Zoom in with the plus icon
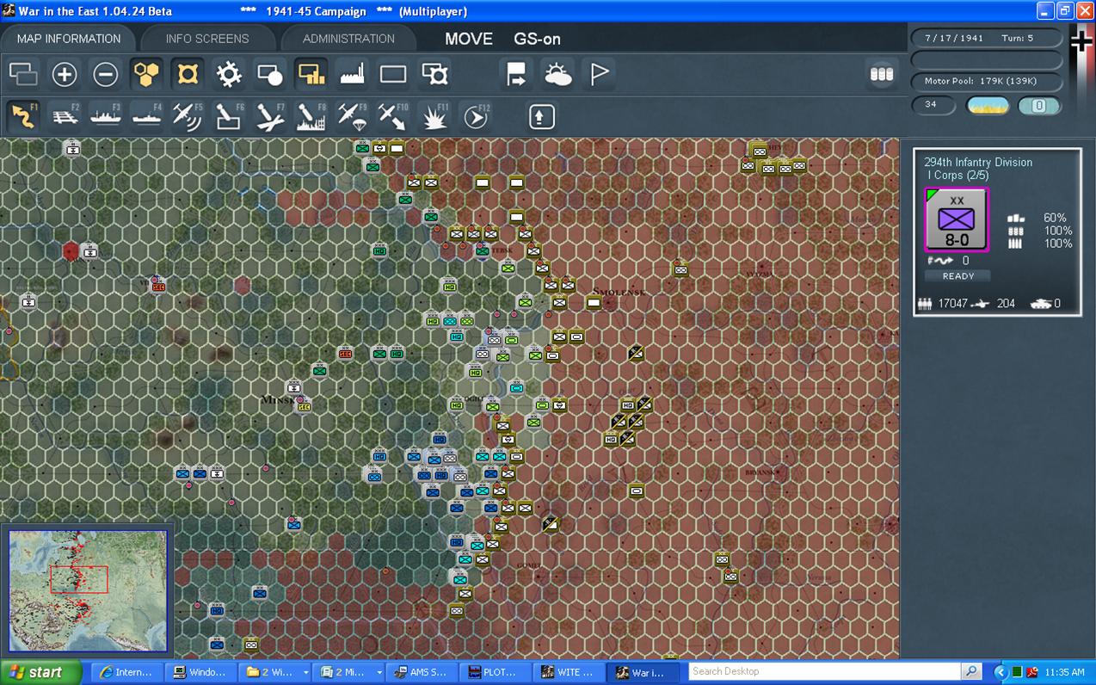This screenshot has width=1096, height=685. [x=65, y=75]
